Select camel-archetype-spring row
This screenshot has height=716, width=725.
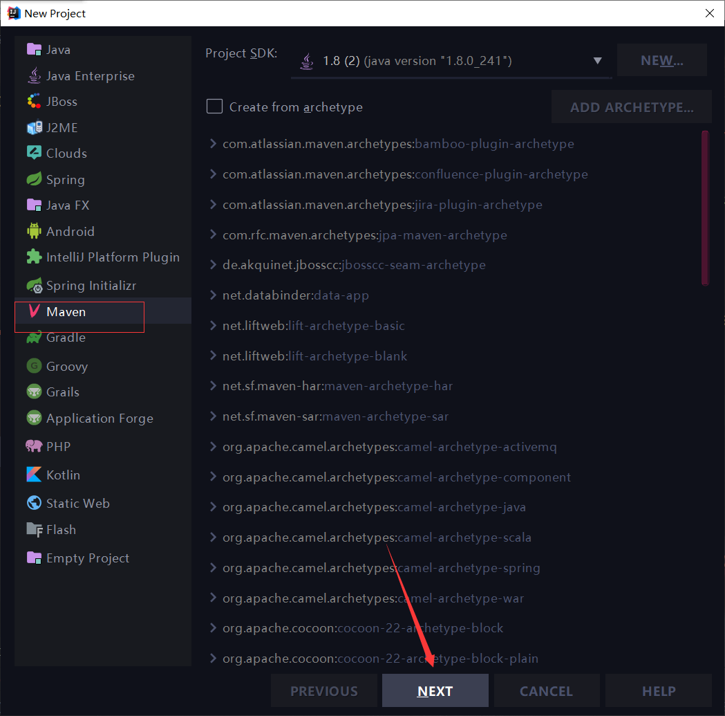pos(452,568)
